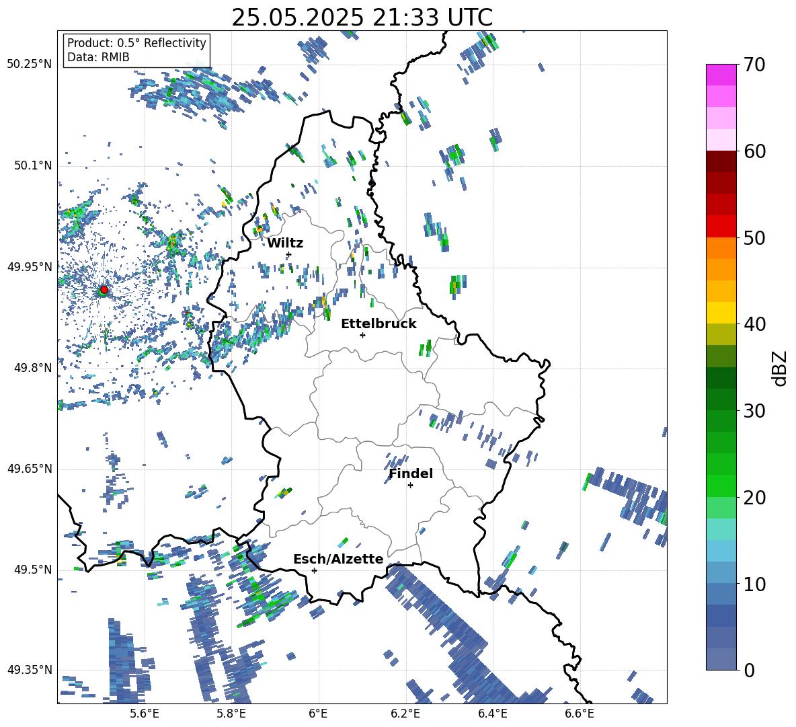
Task: Click the 60 colorbar tick label
Action: click(x=754, y=151)
